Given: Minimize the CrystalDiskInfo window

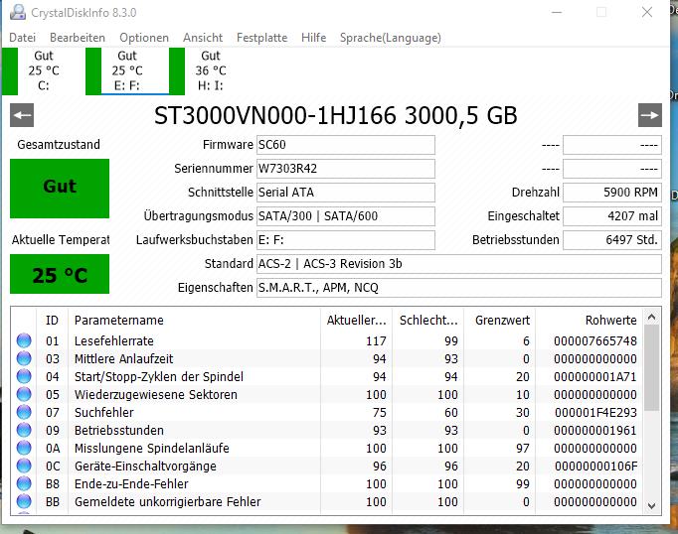Looking at the screenshot, I should click(557, 12).
